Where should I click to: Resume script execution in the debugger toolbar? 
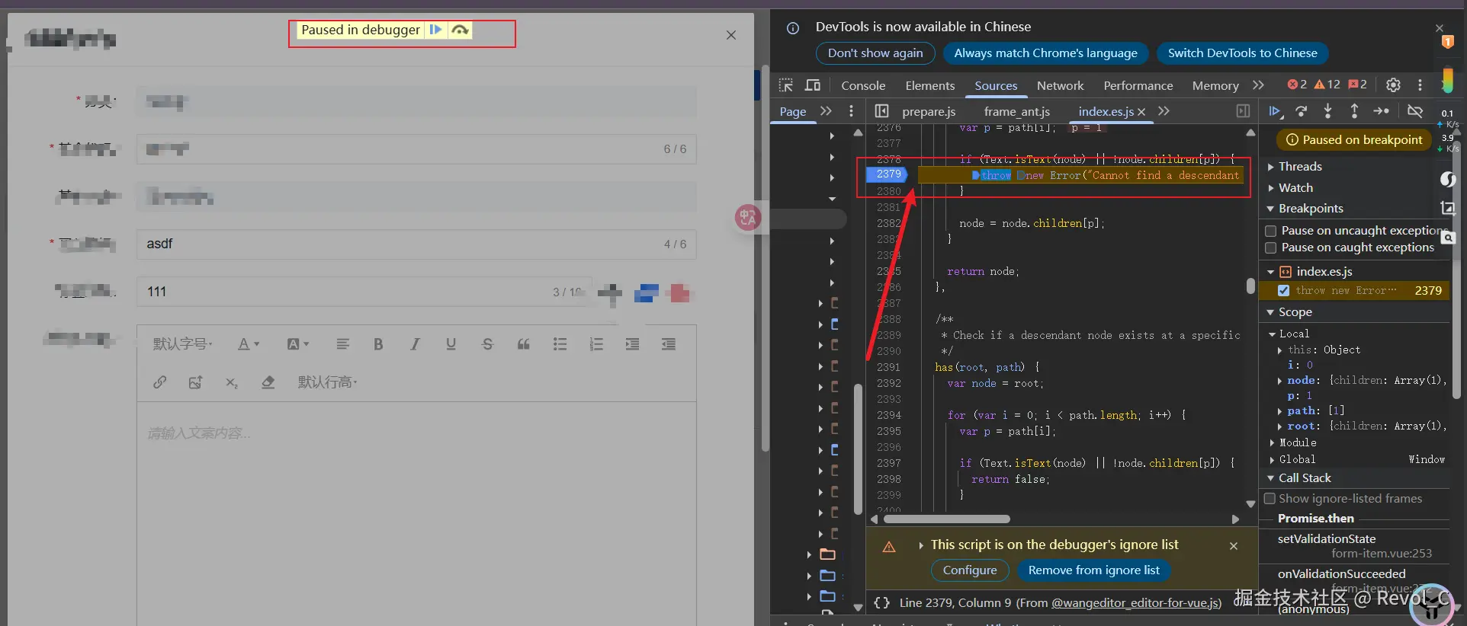(1275, 111)
